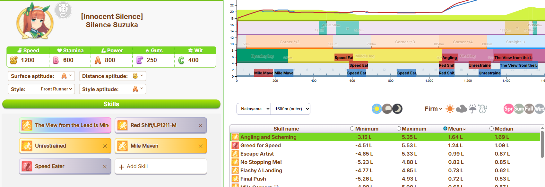Screen dimensions: 545x187
Task: Select the Median radio button
Action: (x=491, y=129)
